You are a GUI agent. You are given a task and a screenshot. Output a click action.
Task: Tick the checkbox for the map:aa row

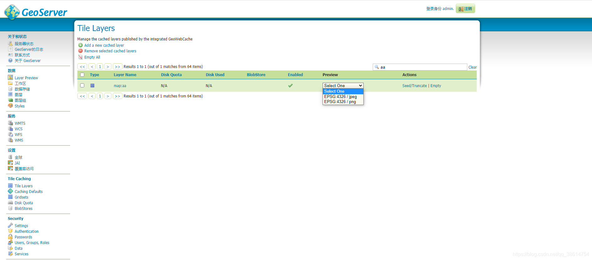(x=82, y=85)
